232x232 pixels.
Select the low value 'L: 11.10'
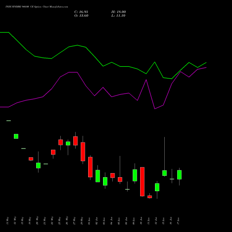(x=118, y=16)
